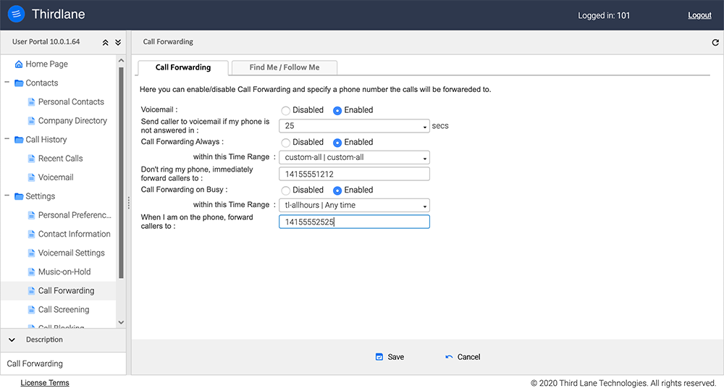Viewport: 724px width, 391px height.
Task: Click the sidebar vertical scrollbar
Action: pos(121,174)
